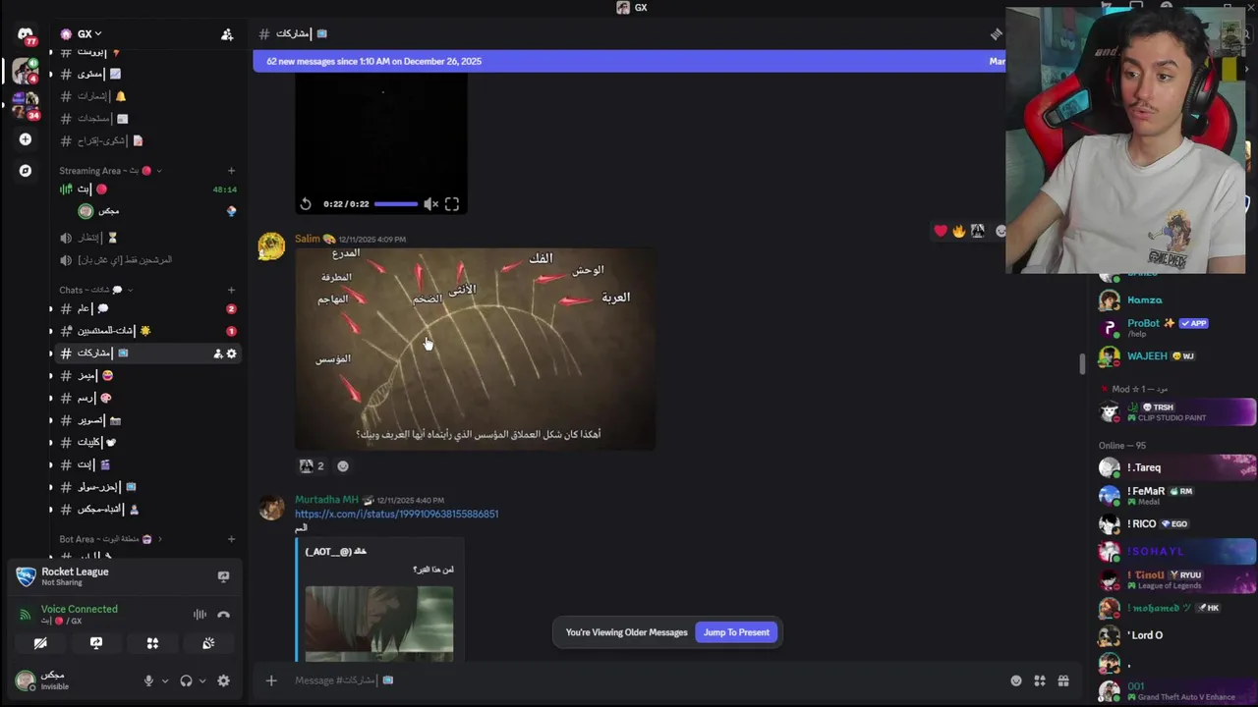
Task: Toggle the existing reaction with count 2
Action: (312, 466)
